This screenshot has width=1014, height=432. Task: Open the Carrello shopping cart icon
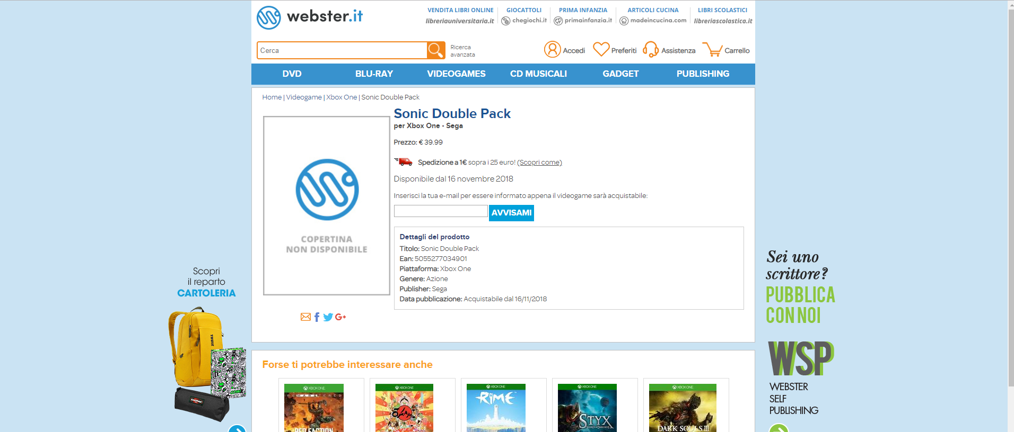click(x=712, y=50)
